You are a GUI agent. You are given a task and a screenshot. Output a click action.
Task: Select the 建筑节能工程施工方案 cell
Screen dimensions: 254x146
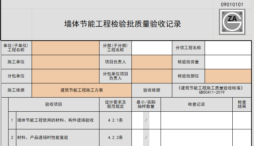(82, 90)
